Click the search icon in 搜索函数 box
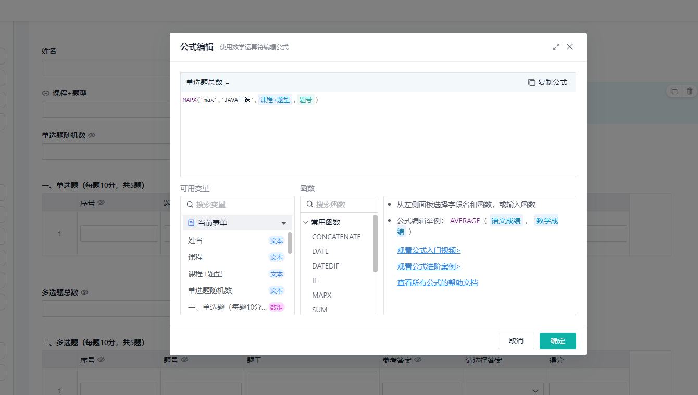Viewport: 698px width, 395px height. point(309,205)
